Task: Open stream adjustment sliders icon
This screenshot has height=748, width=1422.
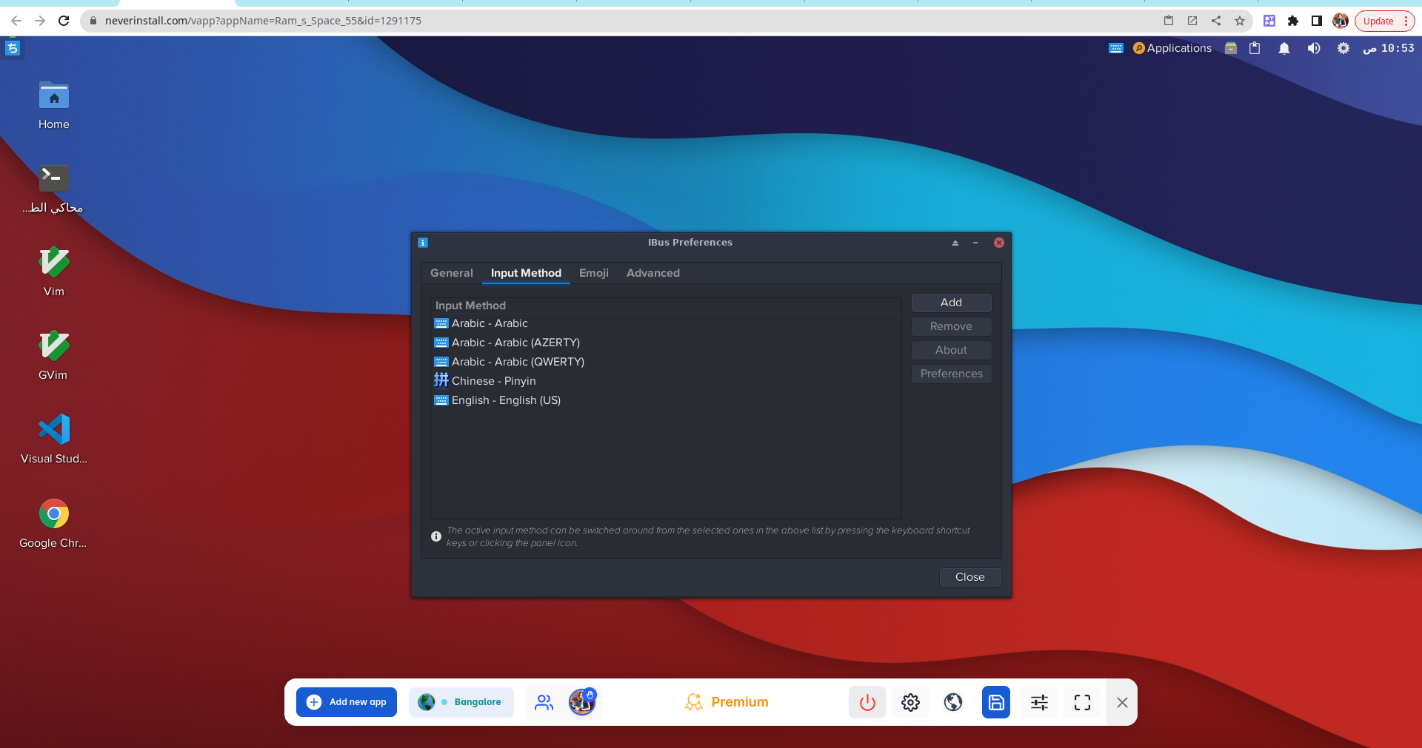Action: coord(1038,702)
